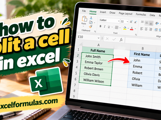Open the Calibri font name dropdown

(119, 21)
